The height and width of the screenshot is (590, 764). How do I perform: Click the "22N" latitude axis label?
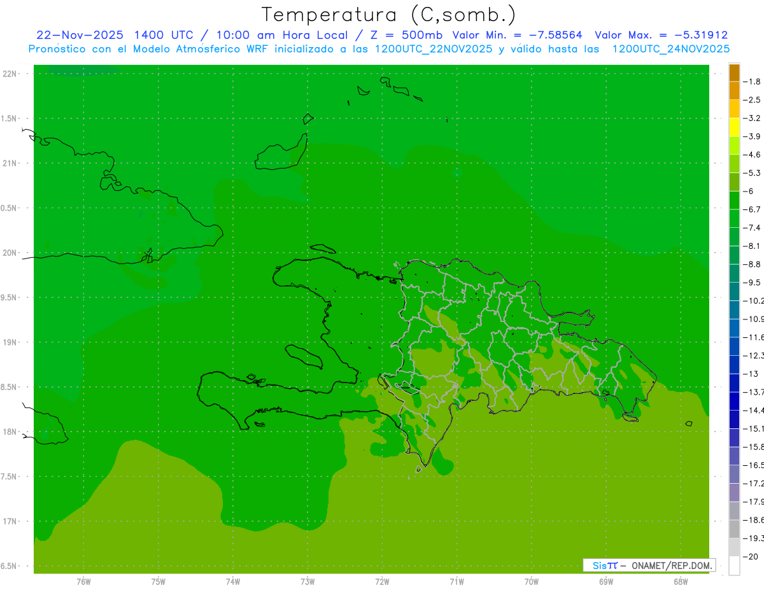(x=10, y=74)
